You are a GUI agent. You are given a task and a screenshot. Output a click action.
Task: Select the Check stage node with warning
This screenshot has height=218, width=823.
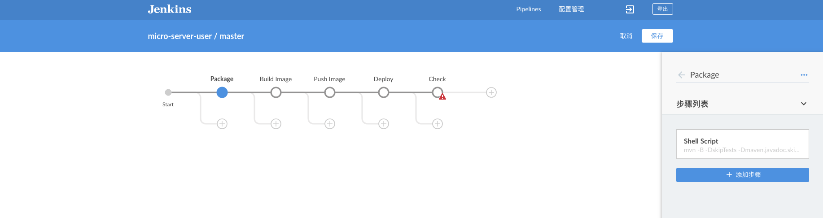point(437,92)
